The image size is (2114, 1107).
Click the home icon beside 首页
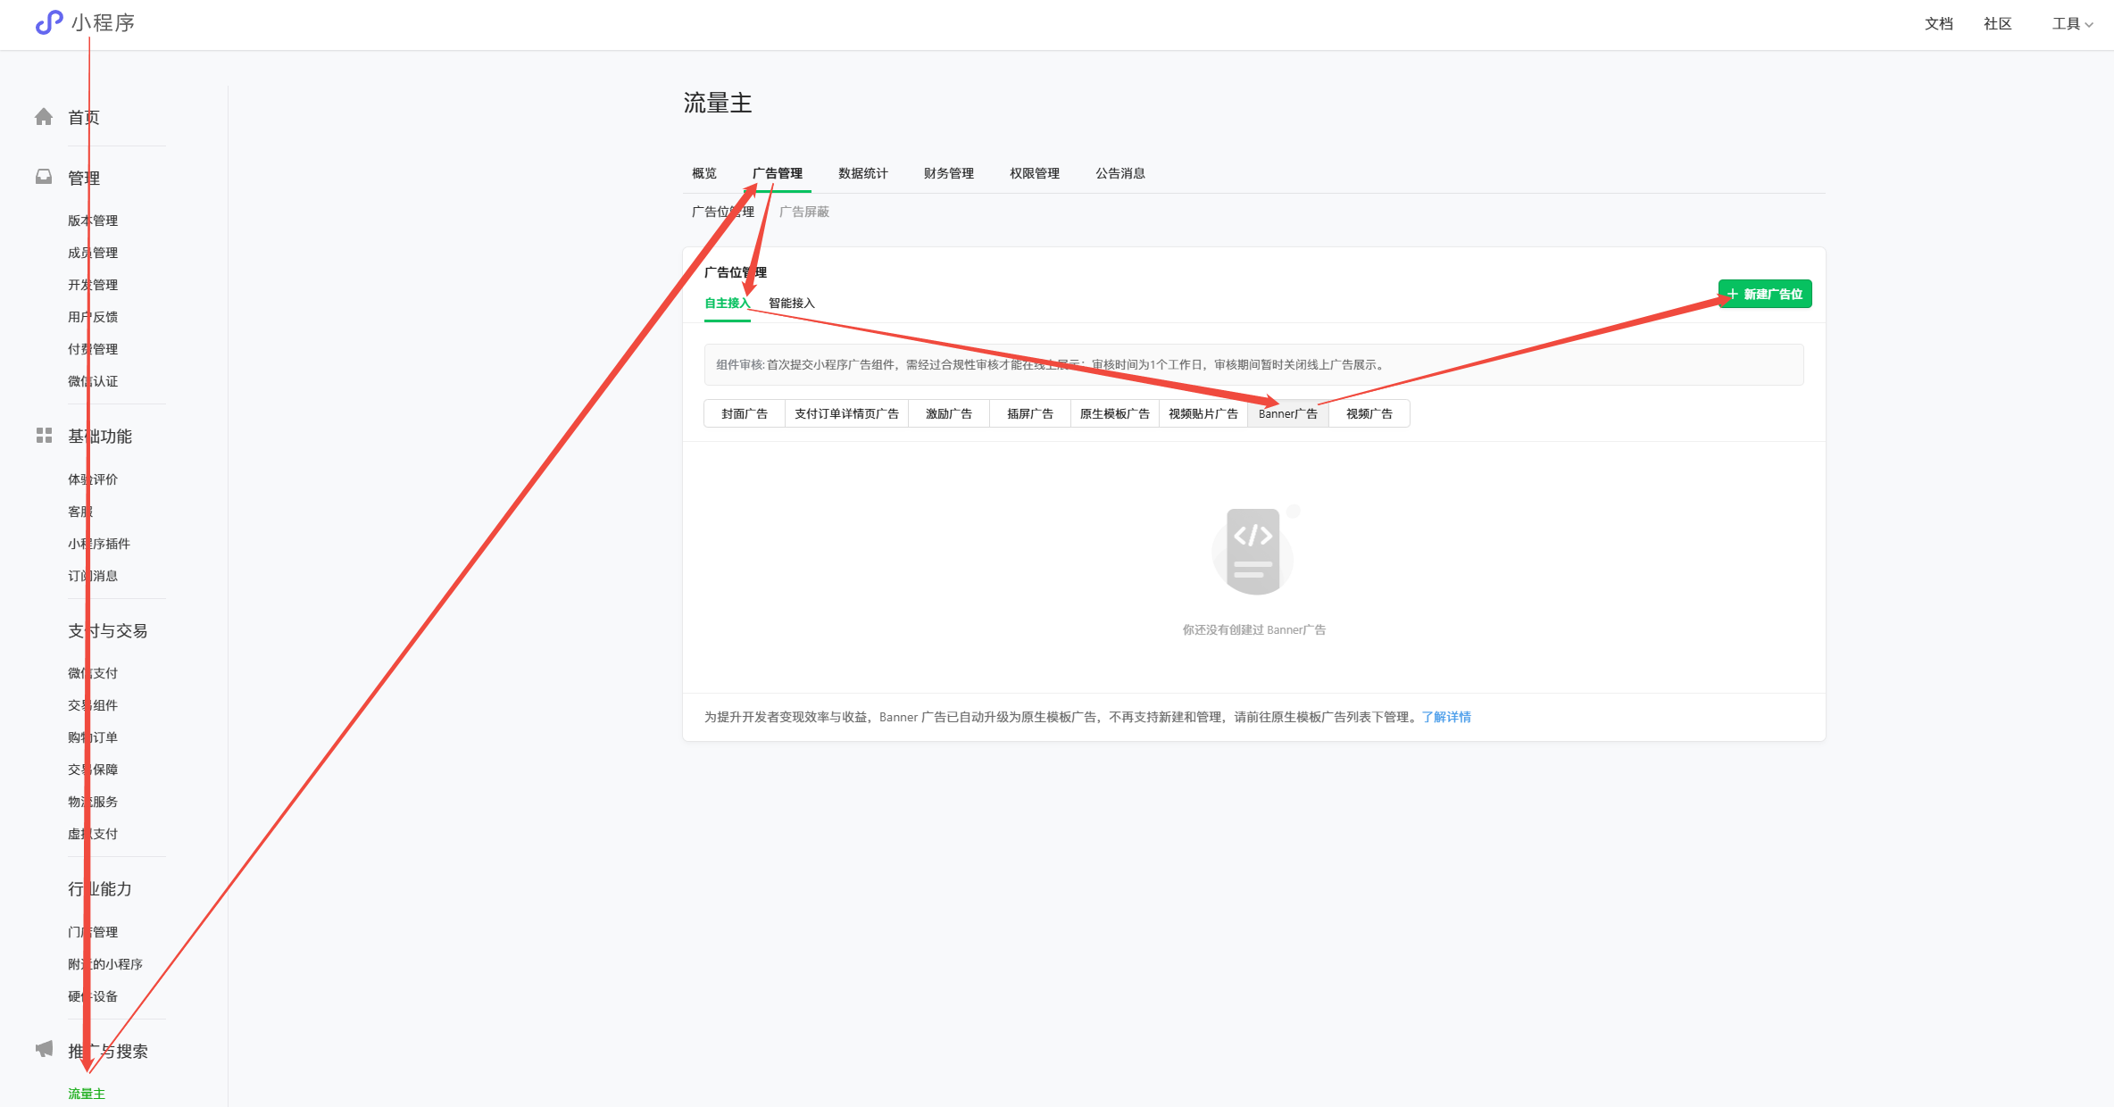(x=44, y=117)
